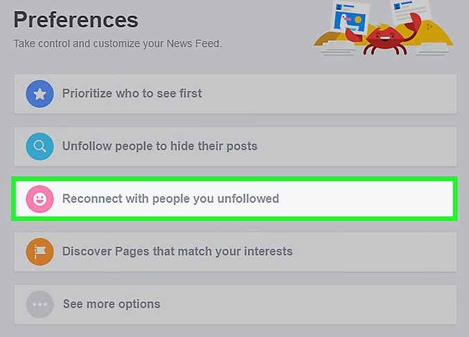Click the customize your News Feed subtitle
The image size is (469, 337).
[x=118, y=44]
